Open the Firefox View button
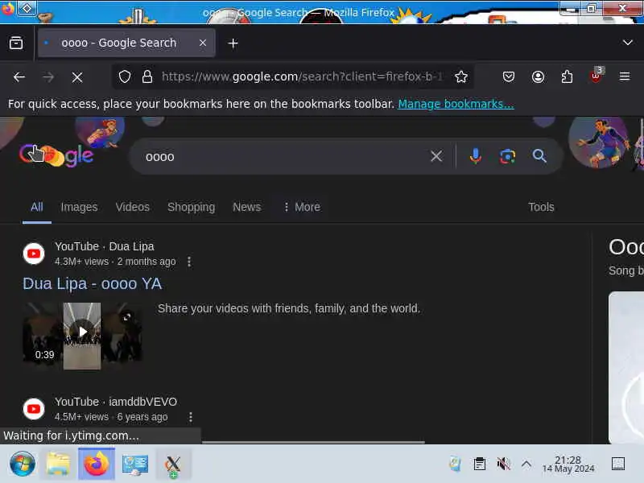This screenshot has width=644, height=483. [16, 43]
